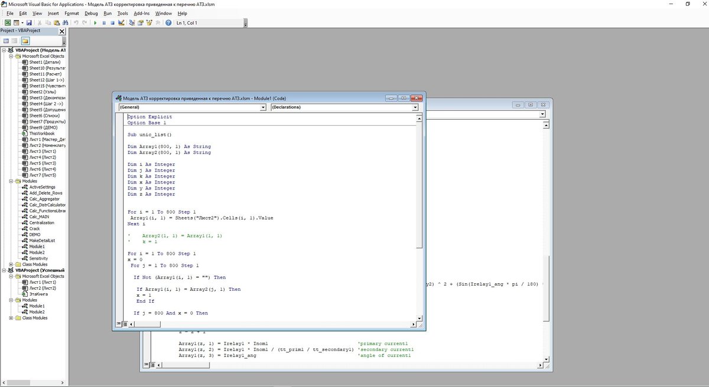Open Help with the blue question mark icon
This screenshot has width=709, height=387.
[x=168, y=23]
